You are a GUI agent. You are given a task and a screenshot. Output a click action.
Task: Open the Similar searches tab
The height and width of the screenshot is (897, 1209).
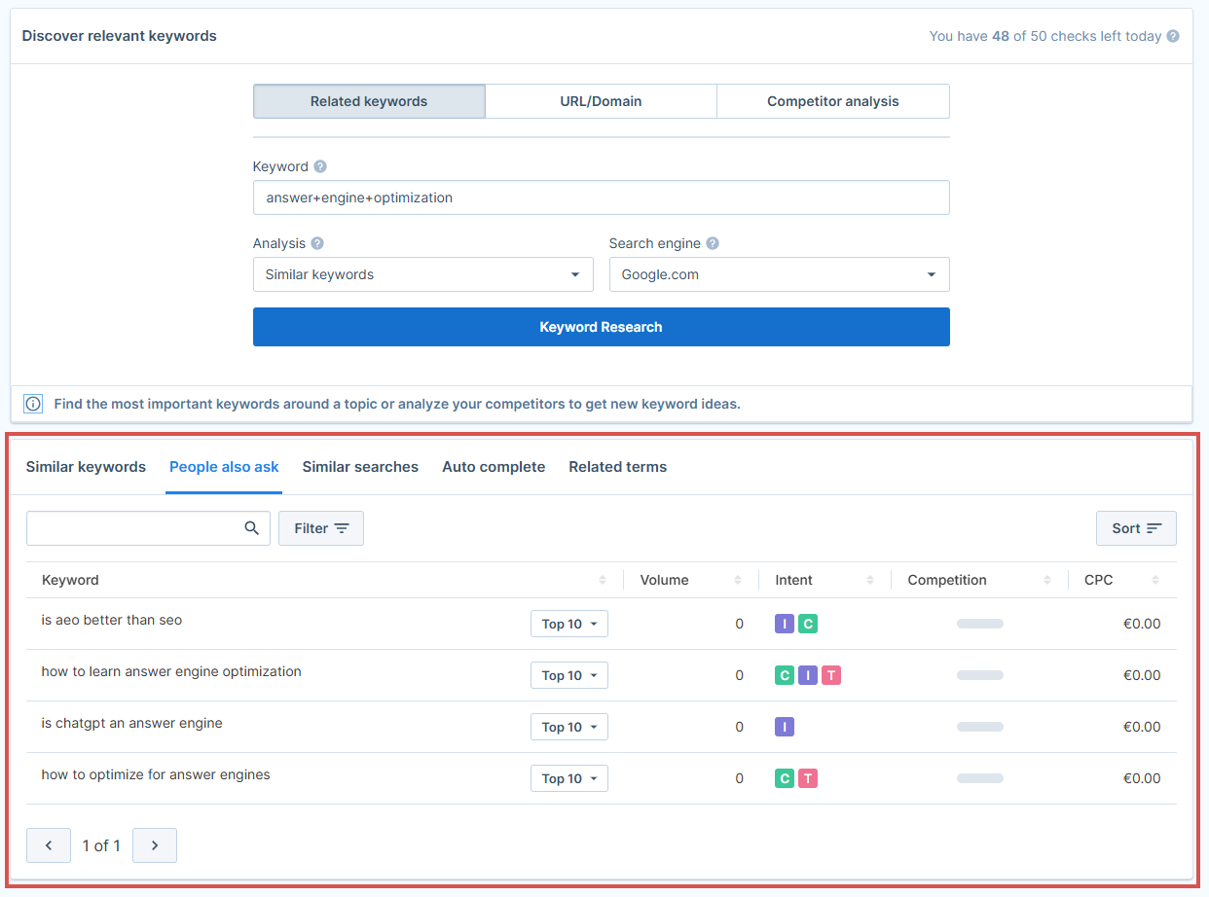tap(360, 467)
